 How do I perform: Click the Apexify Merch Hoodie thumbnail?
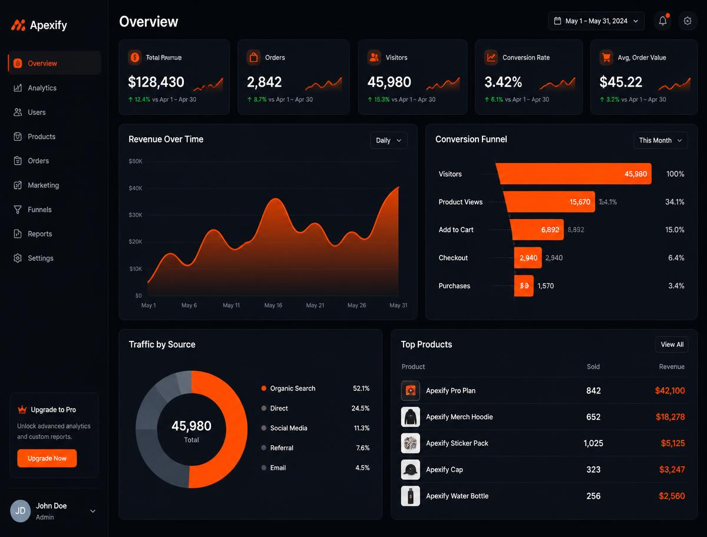click(x=411, y=417)
